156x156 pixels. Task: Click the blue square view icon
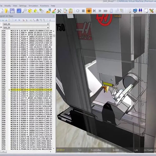tap(19, 11)
